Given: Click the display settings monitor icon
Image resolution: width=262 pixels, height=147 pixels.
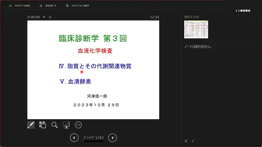Looking at the screenshot, I should pyautogui.click(x=41, y=6).
